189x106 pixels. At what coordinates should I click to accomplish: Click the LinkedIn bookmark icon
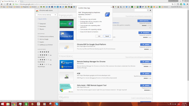tap(58, 7)
